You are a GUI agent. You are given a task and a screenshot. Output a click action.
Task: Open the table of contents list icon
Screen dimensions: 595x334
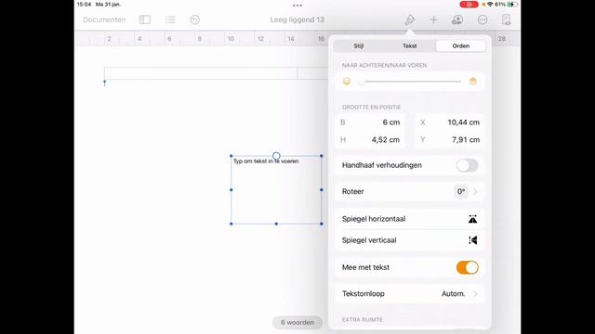tap(170, 19)
